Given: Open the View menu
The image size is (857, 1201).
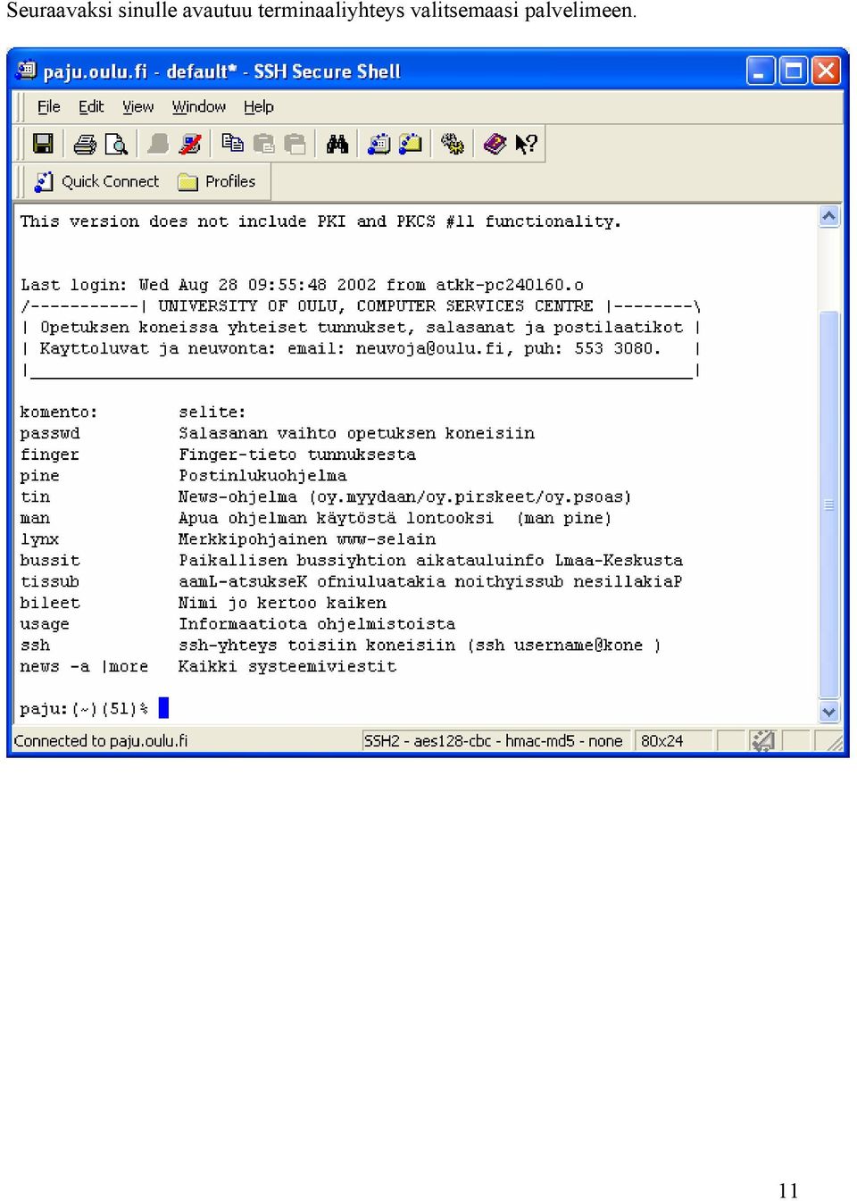Looking at the screenshot, I should 137,107.
